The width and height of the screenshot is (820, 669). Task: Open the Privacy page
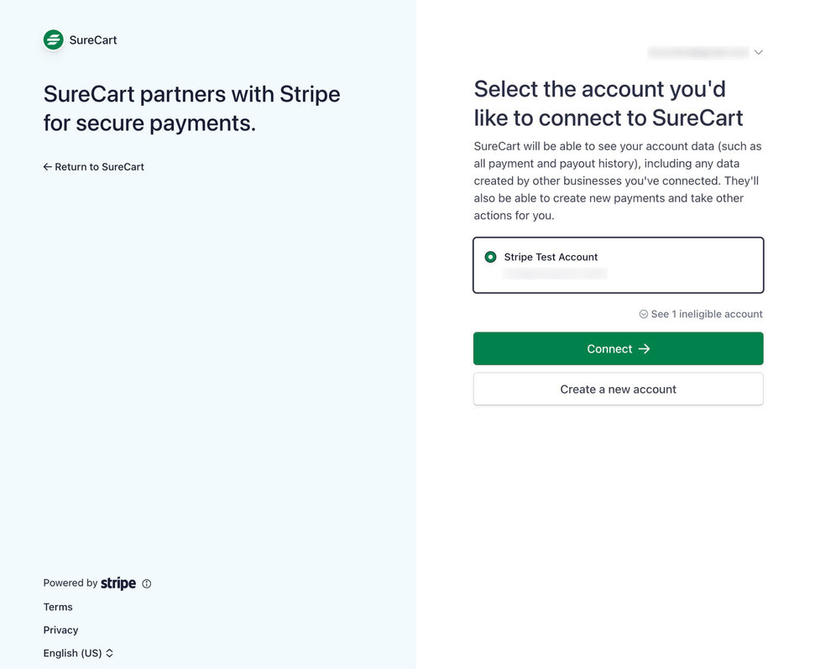pyautogui.click(x=60, y=630)
